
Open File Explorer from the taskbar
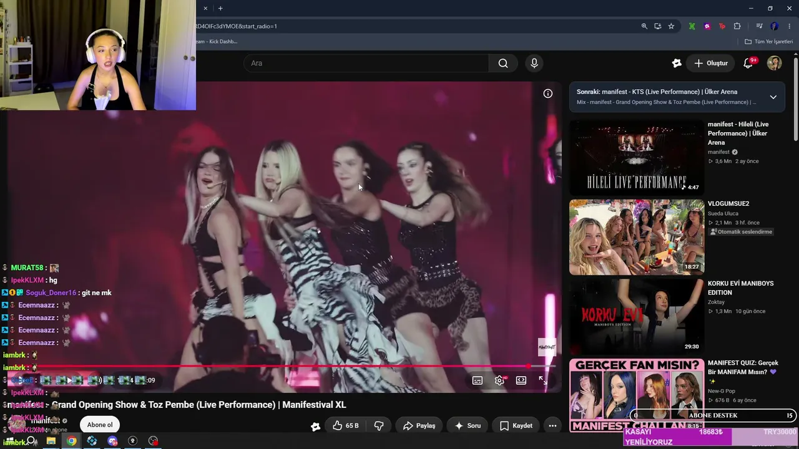(x=51, y=441)
